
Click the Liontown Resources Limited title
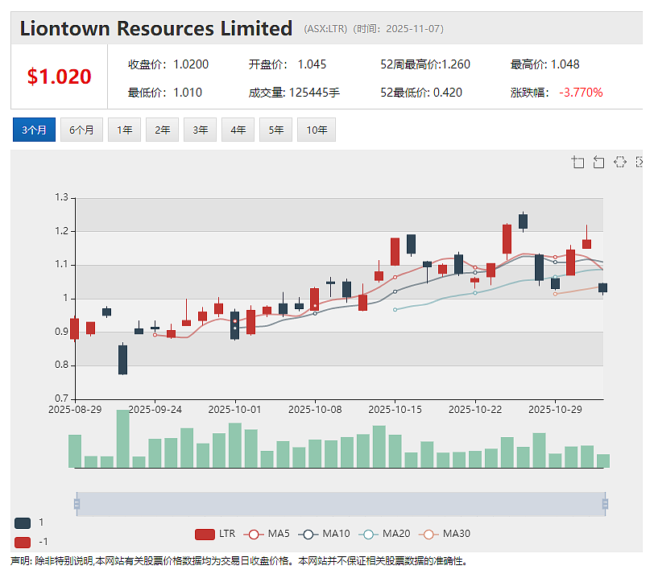point(156,29)
